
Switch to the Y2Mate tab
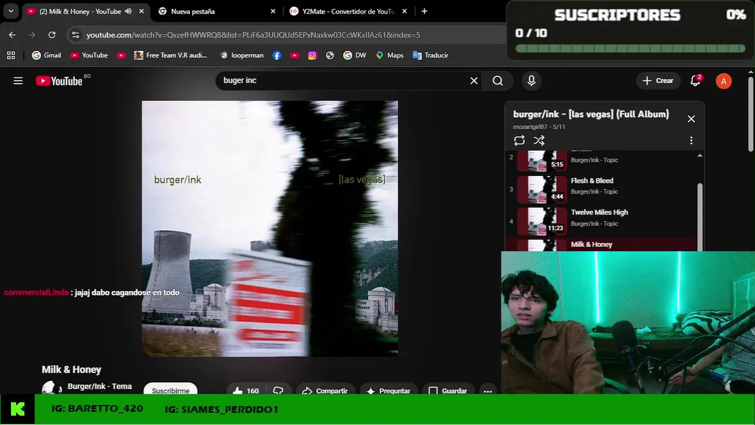[348, 11]
